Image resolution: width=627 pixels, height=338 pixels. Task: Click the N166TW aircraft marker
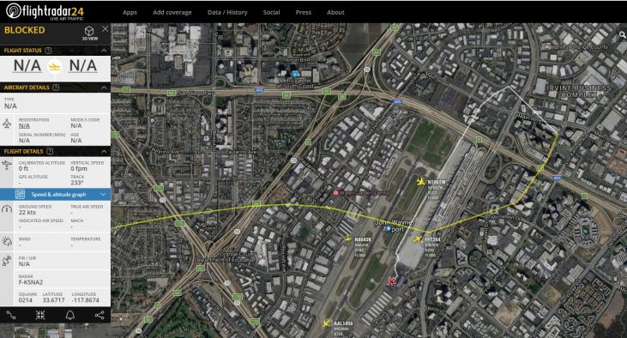pyautogui.click(x=420, y=182)
